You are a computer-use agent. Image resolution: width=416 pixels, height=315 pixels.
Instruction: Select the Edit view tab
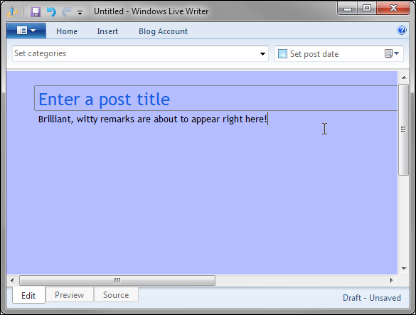click(x=28, y=295)
